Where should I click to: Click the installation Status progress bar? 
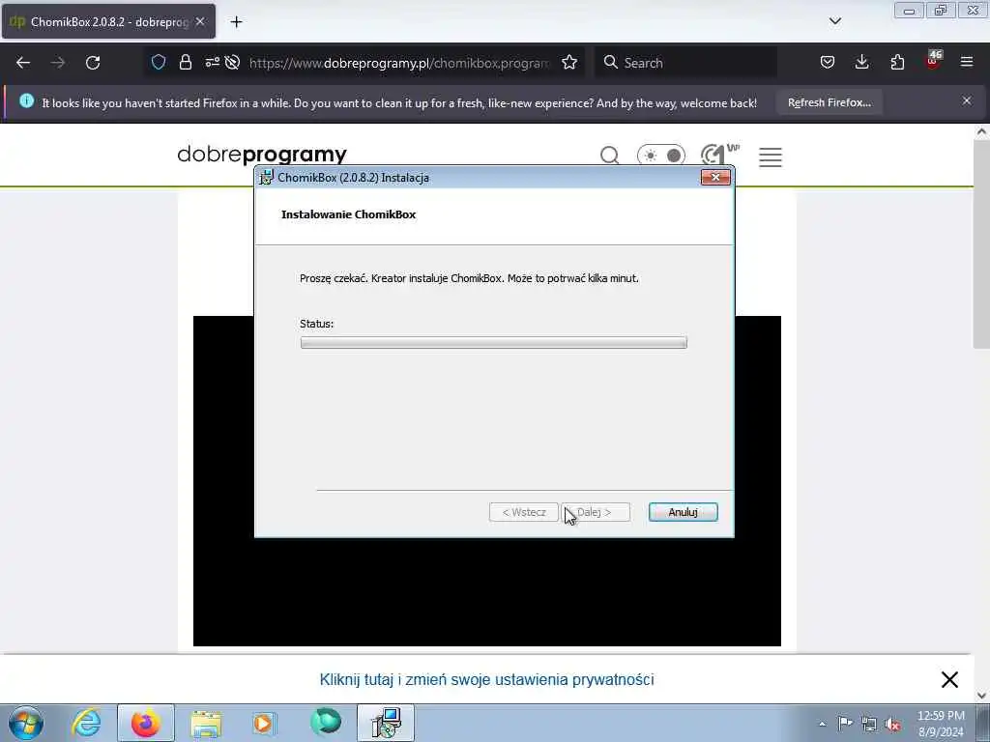click(494, 343)
